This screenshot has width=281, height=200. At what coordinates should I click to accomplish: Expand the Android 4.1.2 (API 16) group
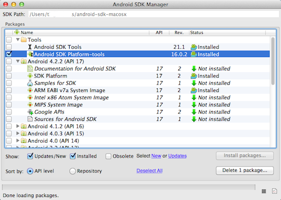pyautogui.click(x=18, y=126)
